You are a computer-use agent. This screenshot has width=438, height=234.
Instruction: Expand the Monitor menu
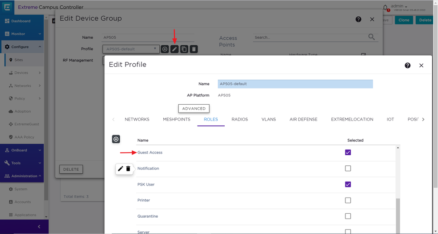[22, 34]
